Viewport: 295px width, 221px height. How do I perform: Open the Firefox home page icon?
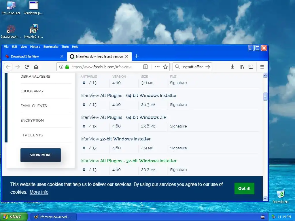pyautogui.click(x=36, y=67)
